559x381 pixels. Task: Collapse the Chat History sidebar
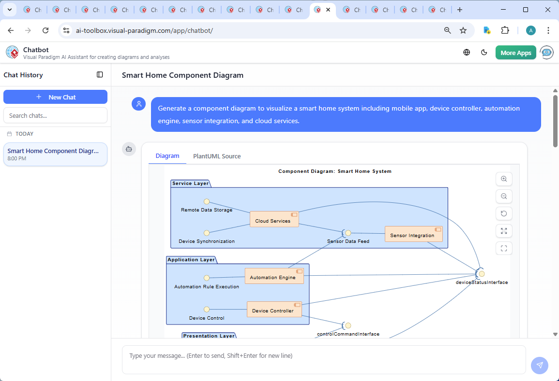(x=100, y=75)
